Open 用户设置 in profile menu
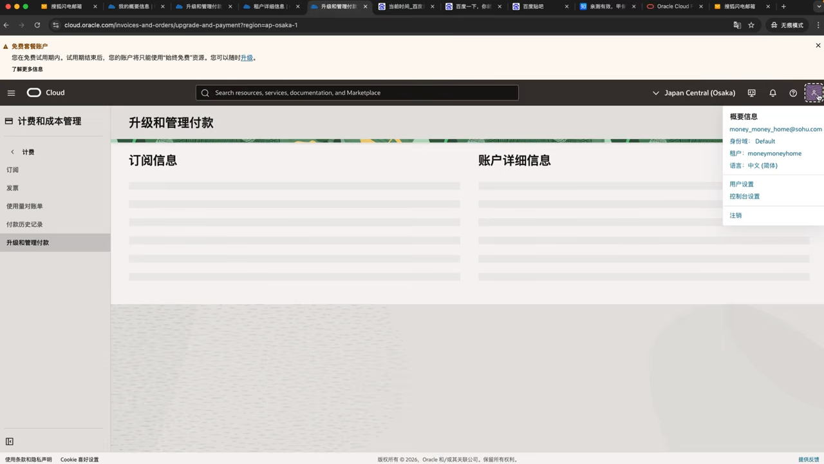This screenshot has height=464, width=824. coord(742,184)
